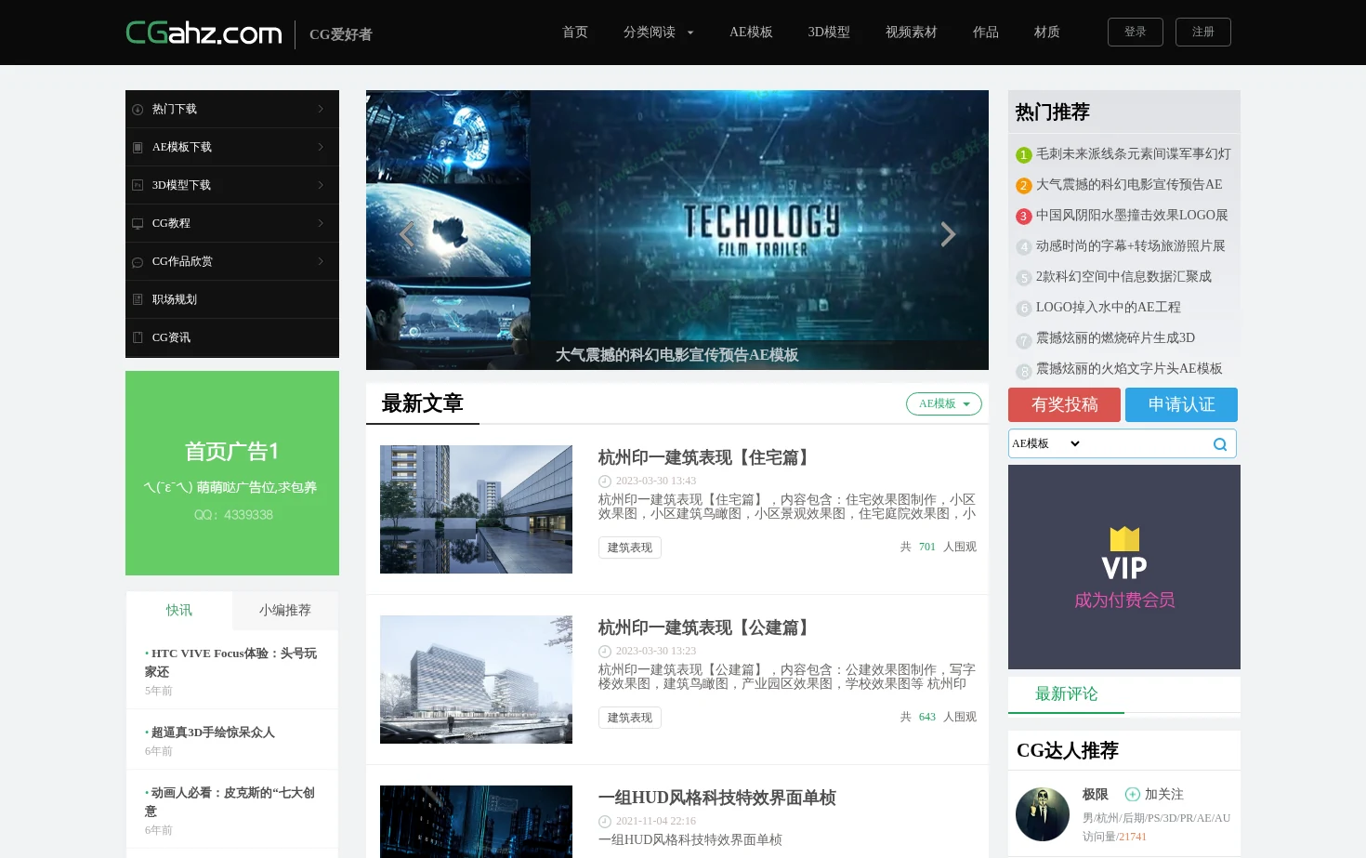Click the 首页广告1 green banner
The width and height of the screenshot is (1366, 858).
point(232,473)
